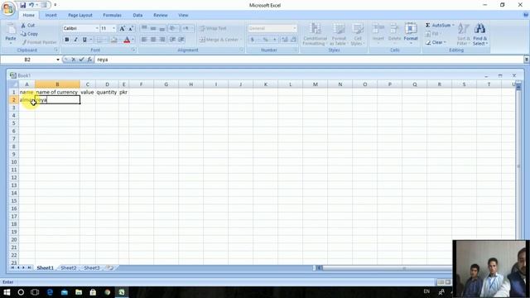Click the formula bar input showing reya
Image resolution: width=530 pixels, height=298 pixels.
[309, 60]
